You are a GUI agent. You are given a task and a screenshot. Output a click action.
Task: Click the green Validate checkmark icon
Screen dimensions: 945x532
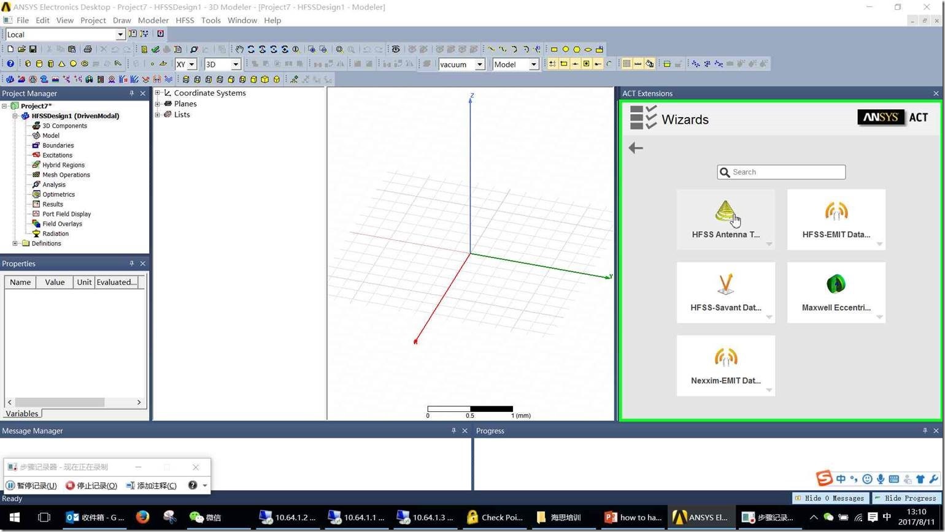[155, 49]
